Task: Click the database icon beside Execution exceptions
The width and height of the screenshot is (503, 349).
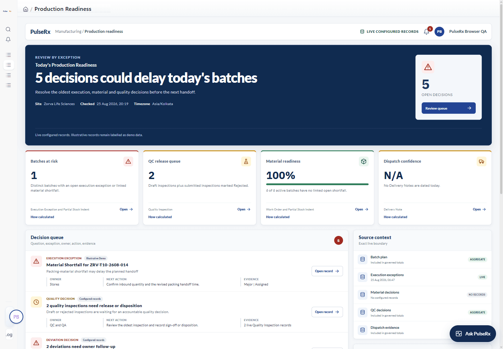Action: [x=363, y=277]
